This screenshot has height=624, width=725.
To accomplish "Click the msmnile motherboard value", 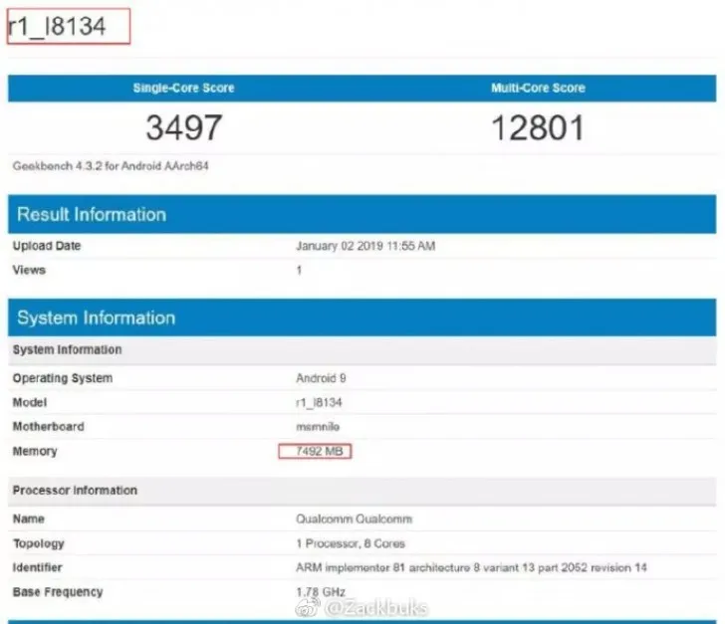I will click(321, 427).
